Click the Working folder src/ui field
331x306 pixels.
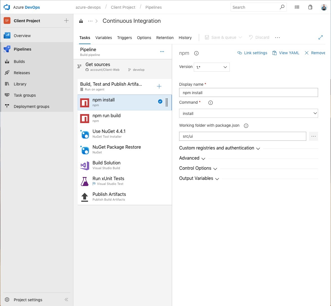click(242, 136)
